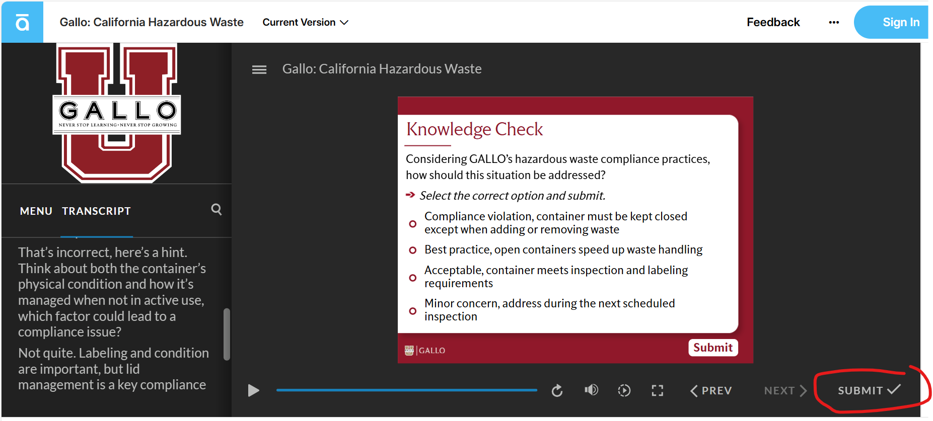Go to previous slide with PREV
The image size is (933, 421).
(x=711, y=391)
